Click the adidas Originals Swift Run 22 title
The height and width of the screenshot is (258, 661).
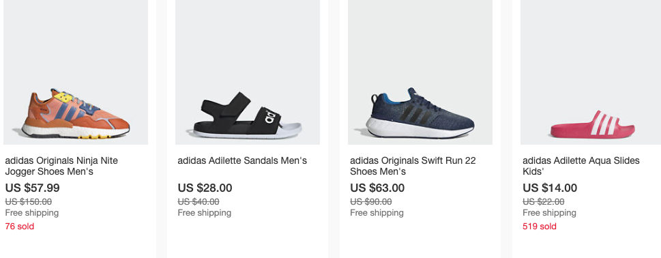413,166
